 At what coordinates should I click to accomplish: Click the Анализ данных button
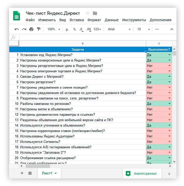point(142,174)
